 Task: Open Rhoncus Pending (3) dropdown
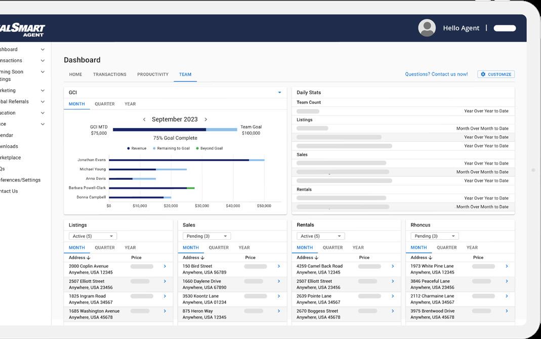tap(434, 236)
